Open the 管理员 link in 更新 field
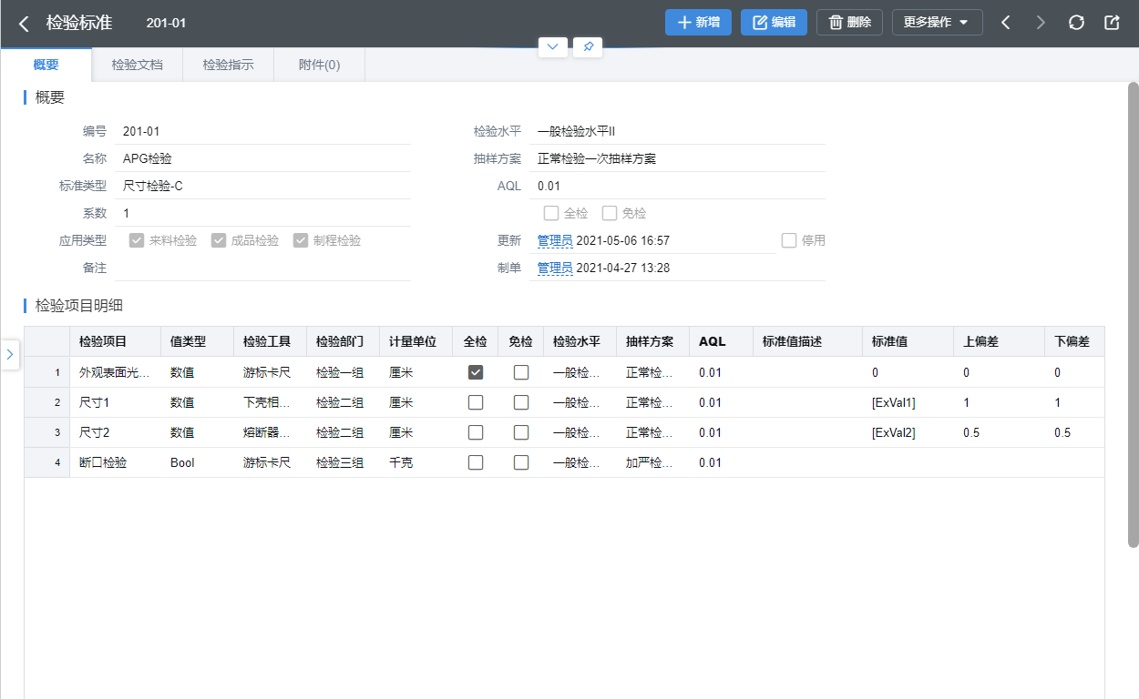The width and height of the screenshot is (1139, 699). click(x=555, y=241)
